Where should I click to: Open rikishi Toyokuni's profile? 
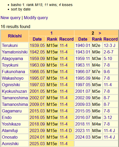click(10, 65)
